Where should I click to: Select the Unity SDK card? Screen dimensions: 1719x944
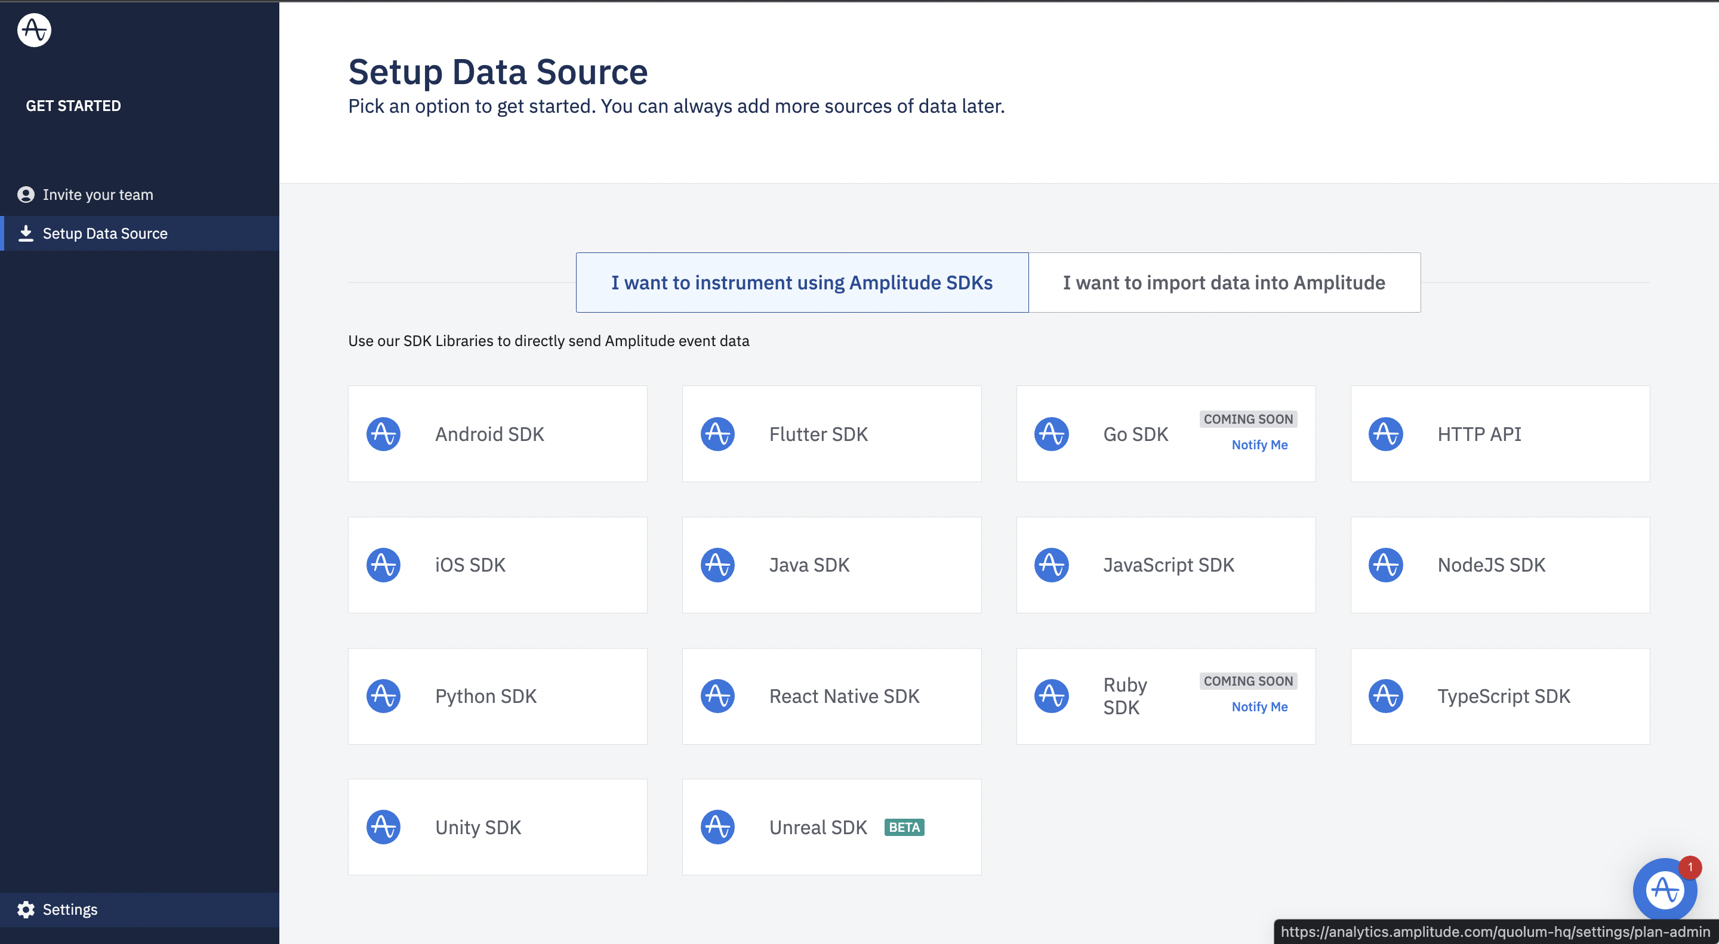(497, 827)
